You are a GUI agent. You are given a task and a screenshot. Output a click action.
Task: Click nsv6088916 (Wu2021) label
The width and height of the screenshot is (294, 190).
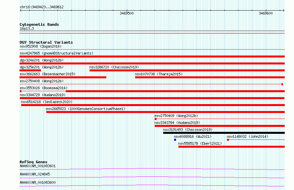pyautogui.click(x=193, y=136)
